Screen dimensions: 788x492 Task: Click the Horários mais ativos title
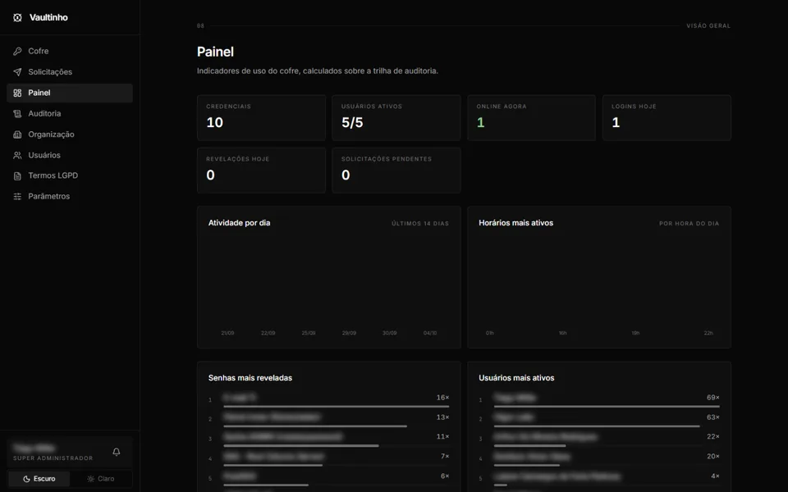pyautogui.click(x=515, y=223)
